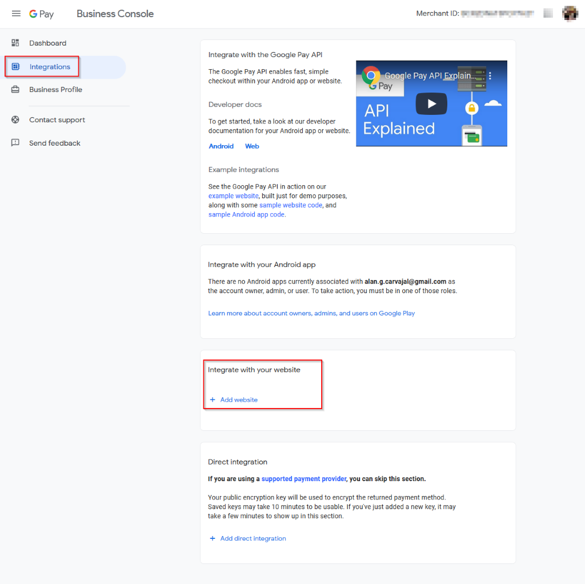Screen dimensions: 585x584
Task: Click the Business Profile briefcase icon
Action: point(15,90)
